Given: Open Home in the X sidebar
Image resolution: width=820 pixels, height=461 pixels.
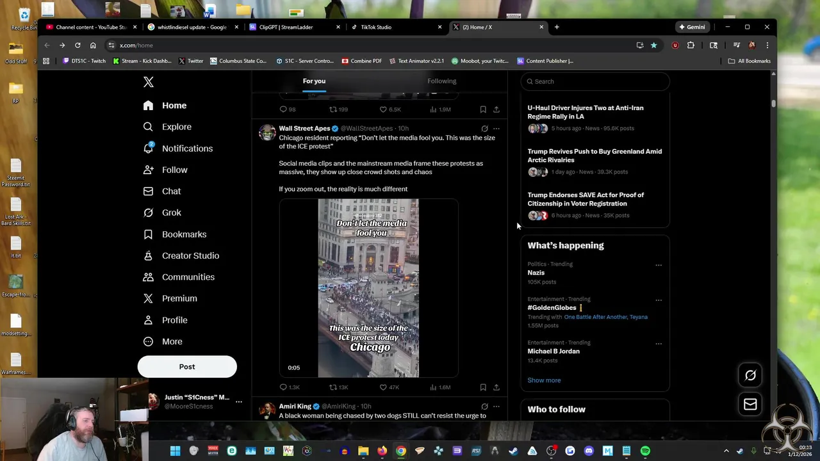Looking at the screenshot, I should pyautogui.click(x=165, y=106).
